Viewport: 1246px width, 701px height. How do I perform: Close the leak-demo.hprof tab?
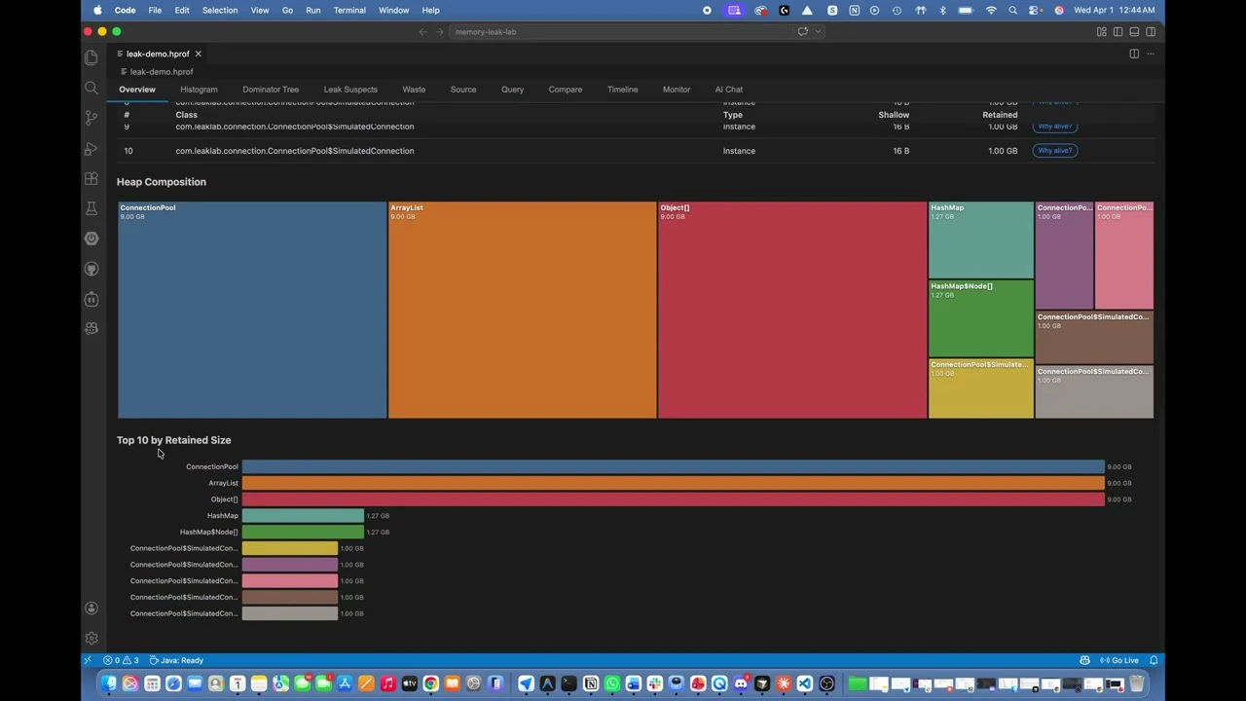tap(198, 54)
